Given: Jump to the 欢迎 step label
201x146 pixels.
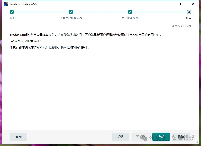Looking at the screenshot, I should [12, 18].
